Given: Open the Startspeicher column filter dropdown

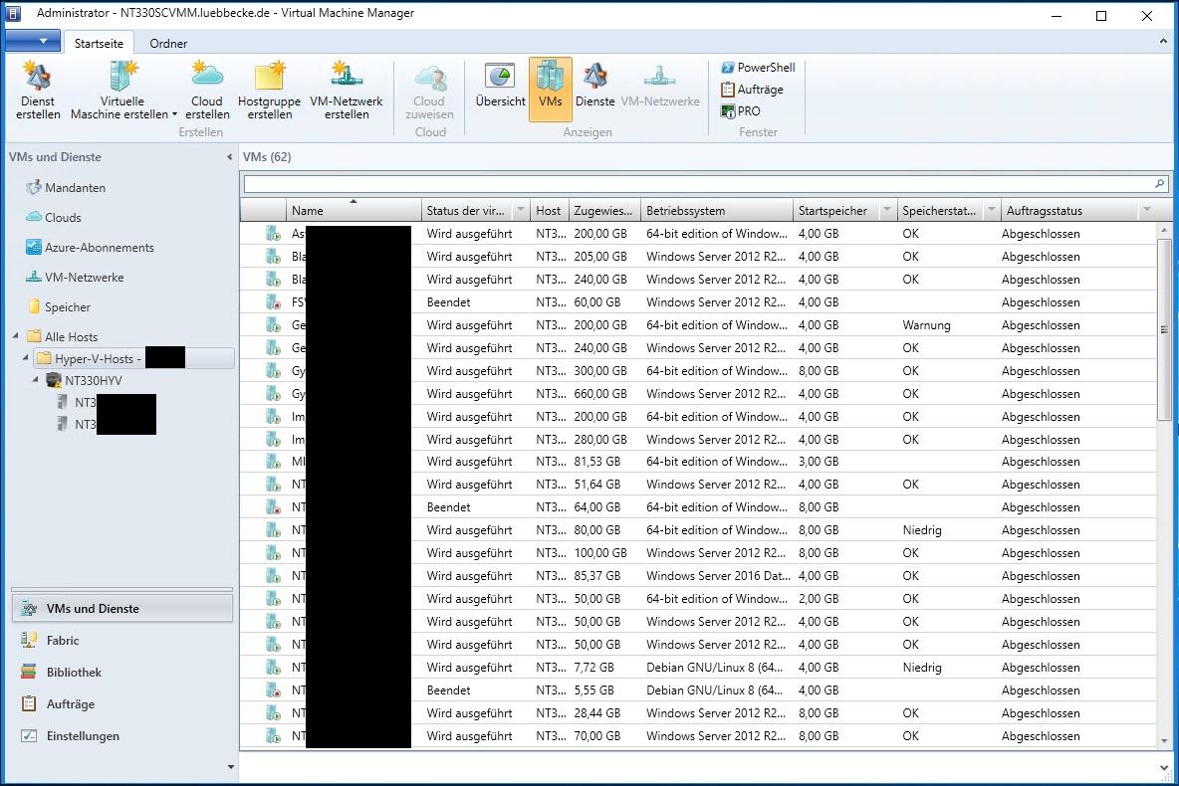Looking at the screenshot, I should tap(886, 211).
